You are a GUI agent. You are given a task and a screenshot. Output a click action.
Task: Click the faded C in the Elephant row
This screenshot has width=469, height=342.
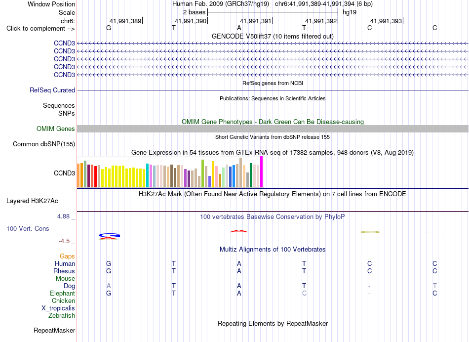pyautogui.click(x=304, y=293)
